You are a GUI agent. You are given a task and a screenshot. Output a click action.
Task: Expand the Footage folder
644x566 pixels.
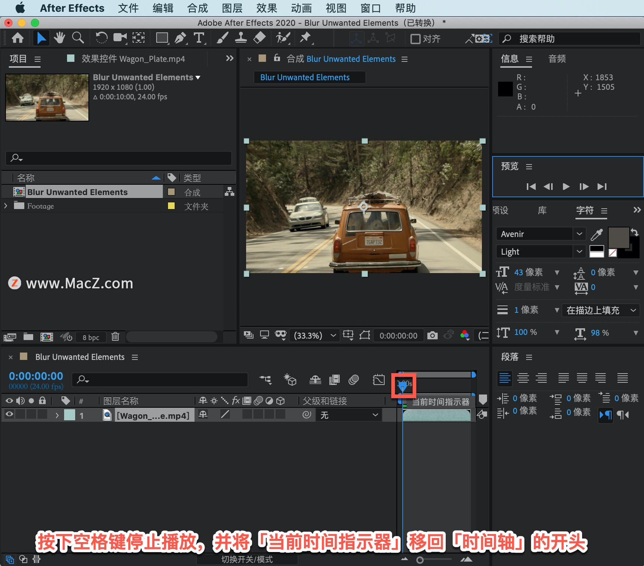(6, 206)
